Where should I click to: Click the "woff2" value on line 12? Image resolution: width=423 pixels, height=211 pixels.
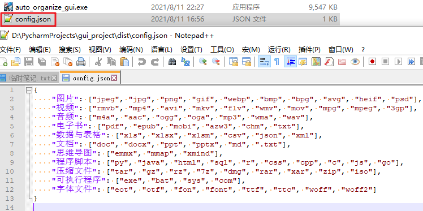click(357, 190)
